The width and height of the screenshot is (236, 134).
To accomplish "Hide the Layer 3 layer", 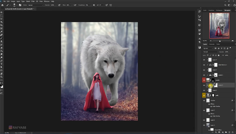I will tap(204, 70).
